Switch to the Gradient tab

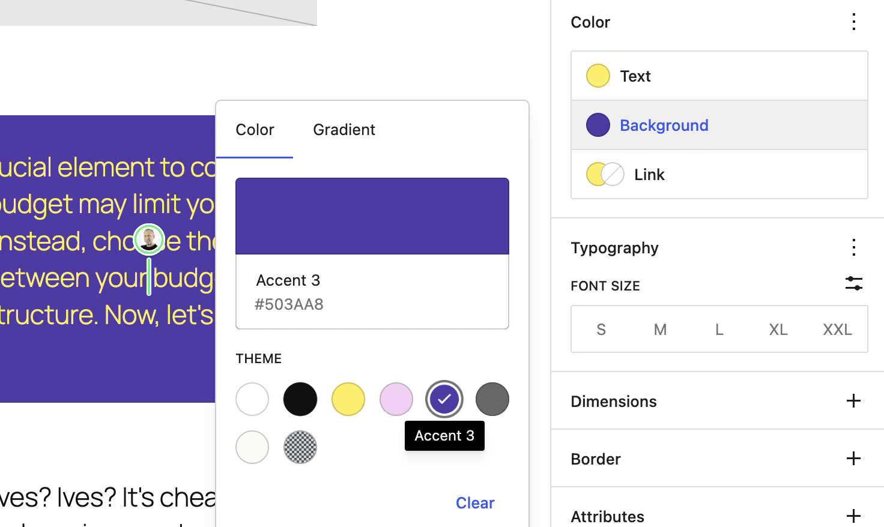point(344,130)
